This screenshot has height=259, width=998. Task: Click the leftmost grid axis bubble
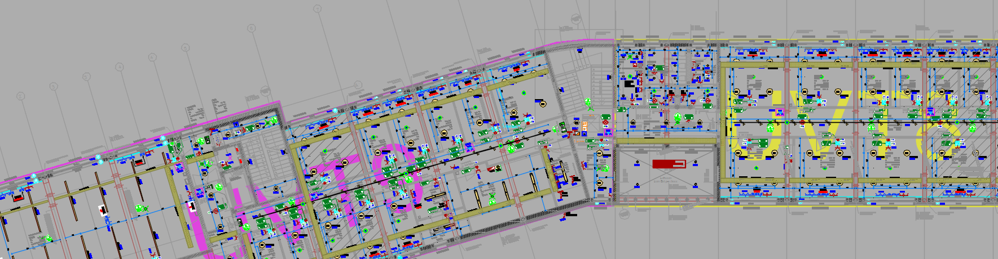tap(21, 96)
